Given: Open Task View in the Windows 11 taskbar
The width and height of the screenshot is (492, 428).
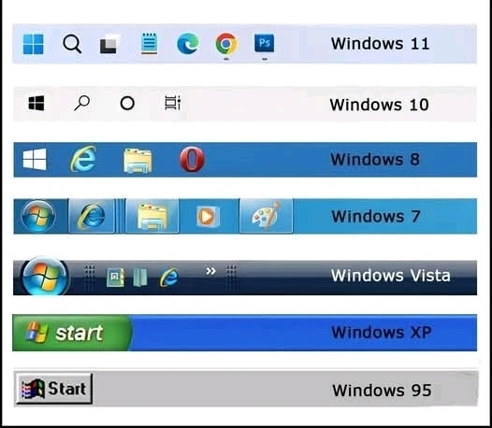Looking at the screenshot, I should 109,44.
